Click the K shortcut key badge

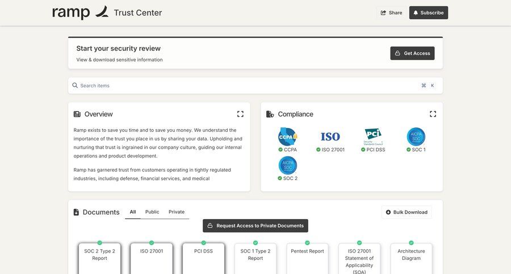433,85
